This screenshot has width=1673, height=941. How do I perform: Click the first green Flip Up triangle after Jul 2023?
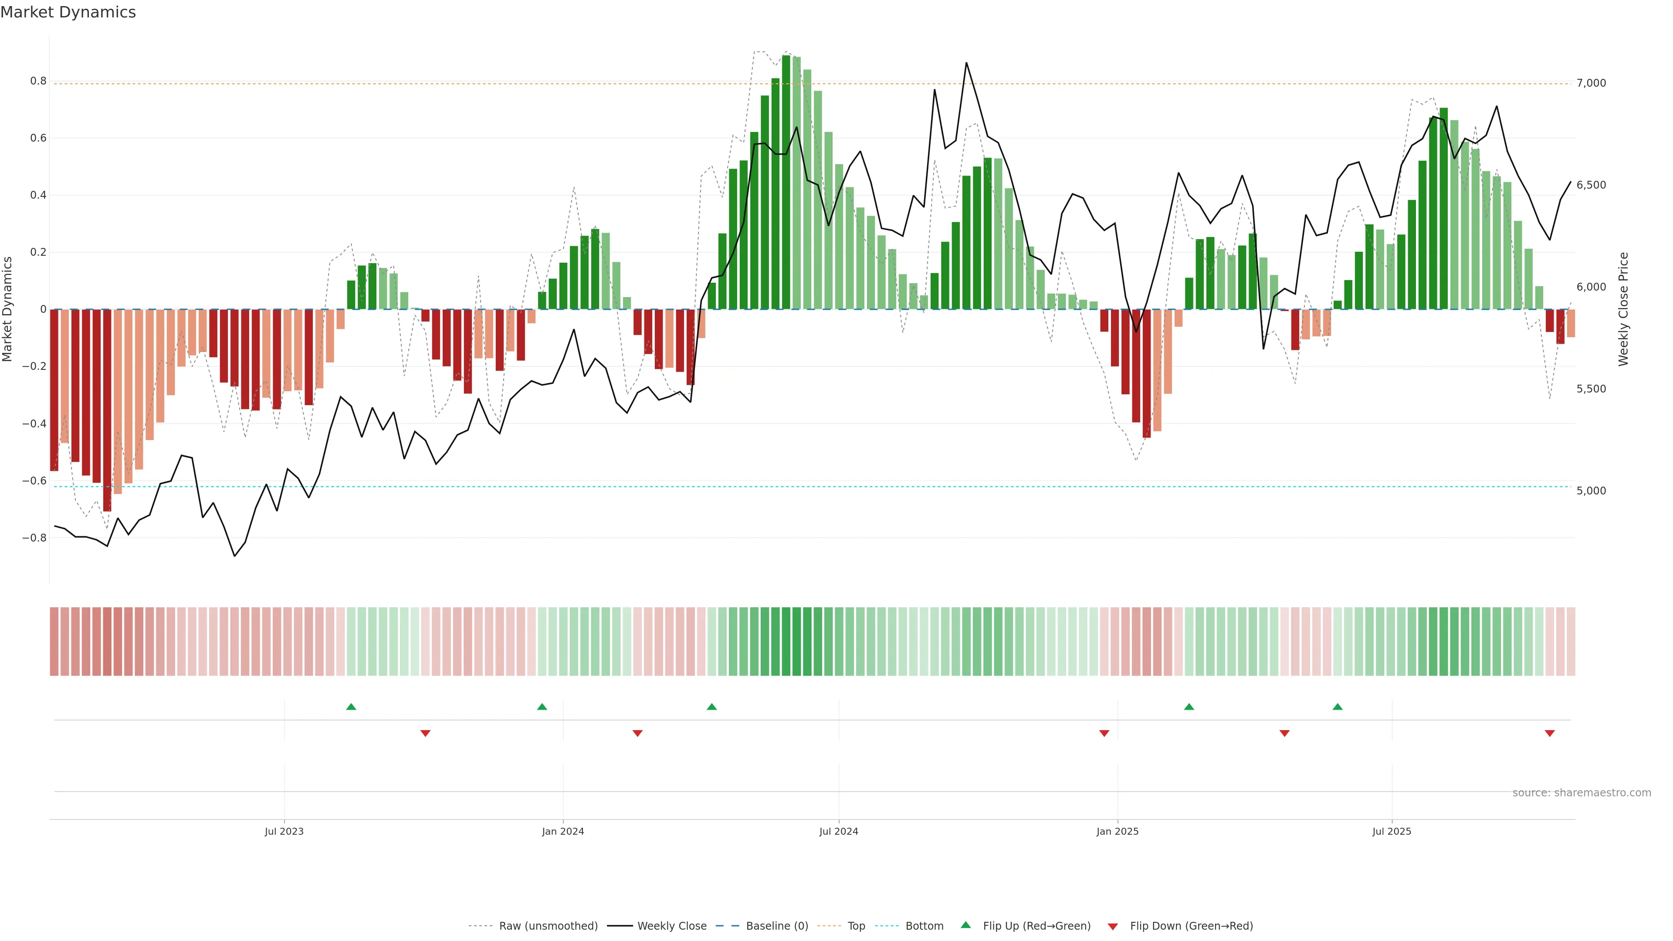click(351, 707)
